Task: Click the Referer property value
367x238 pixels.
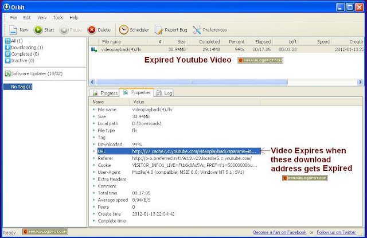Action: pos(192,158)
